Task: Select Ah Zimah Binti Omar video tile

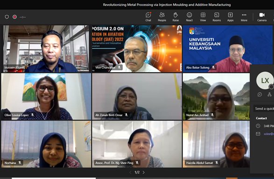Action: pos(137,96)
